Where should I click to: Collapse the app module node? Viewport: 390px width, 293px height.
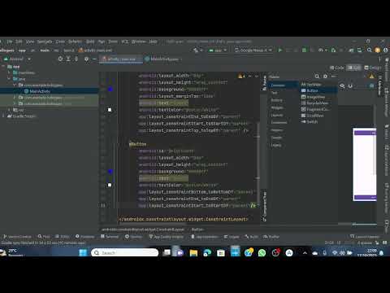(x=3, y=67)
